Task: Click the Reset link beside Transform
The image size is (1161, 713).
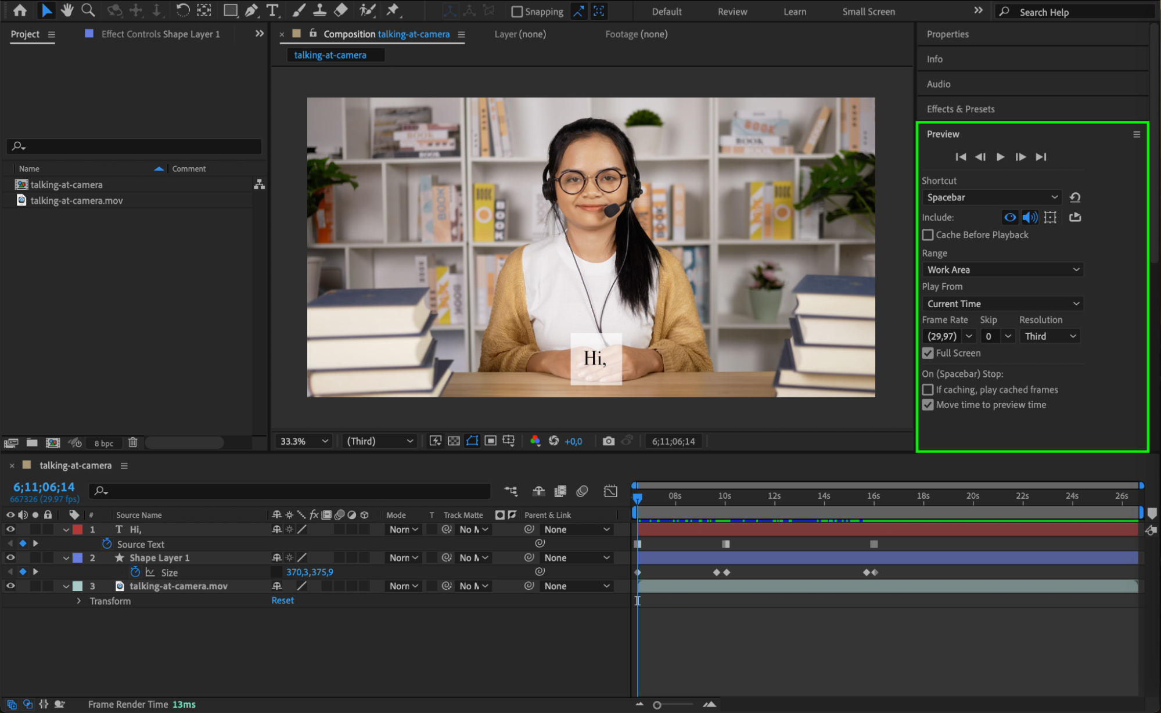Action: coord(282,600)
